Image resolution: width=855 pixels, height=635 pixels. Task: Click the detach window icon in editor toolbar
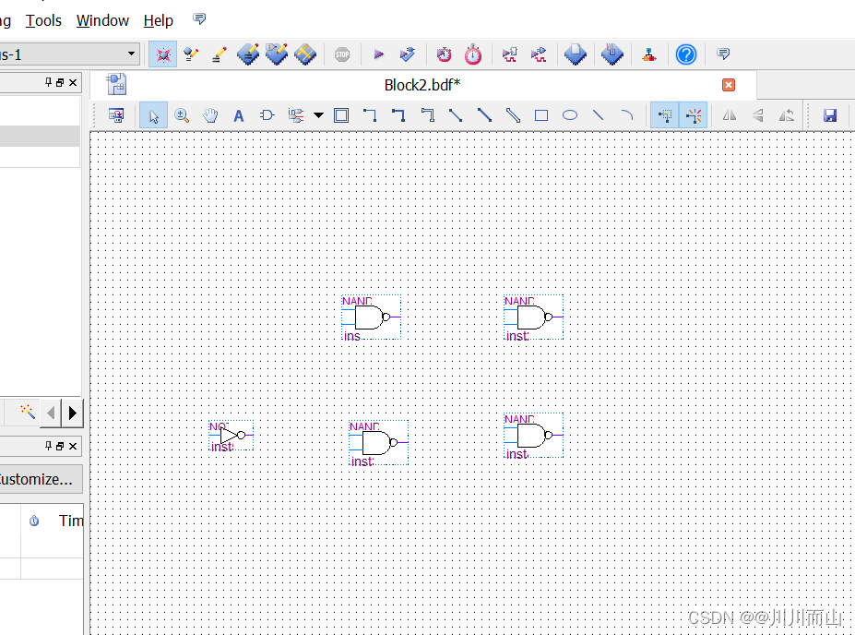click(x=116, y=115)
